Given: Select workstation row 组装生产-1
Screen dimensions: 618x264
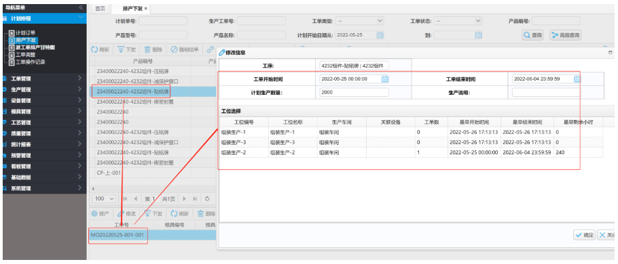Looking at the screenshot, I should tap(411, 133).
